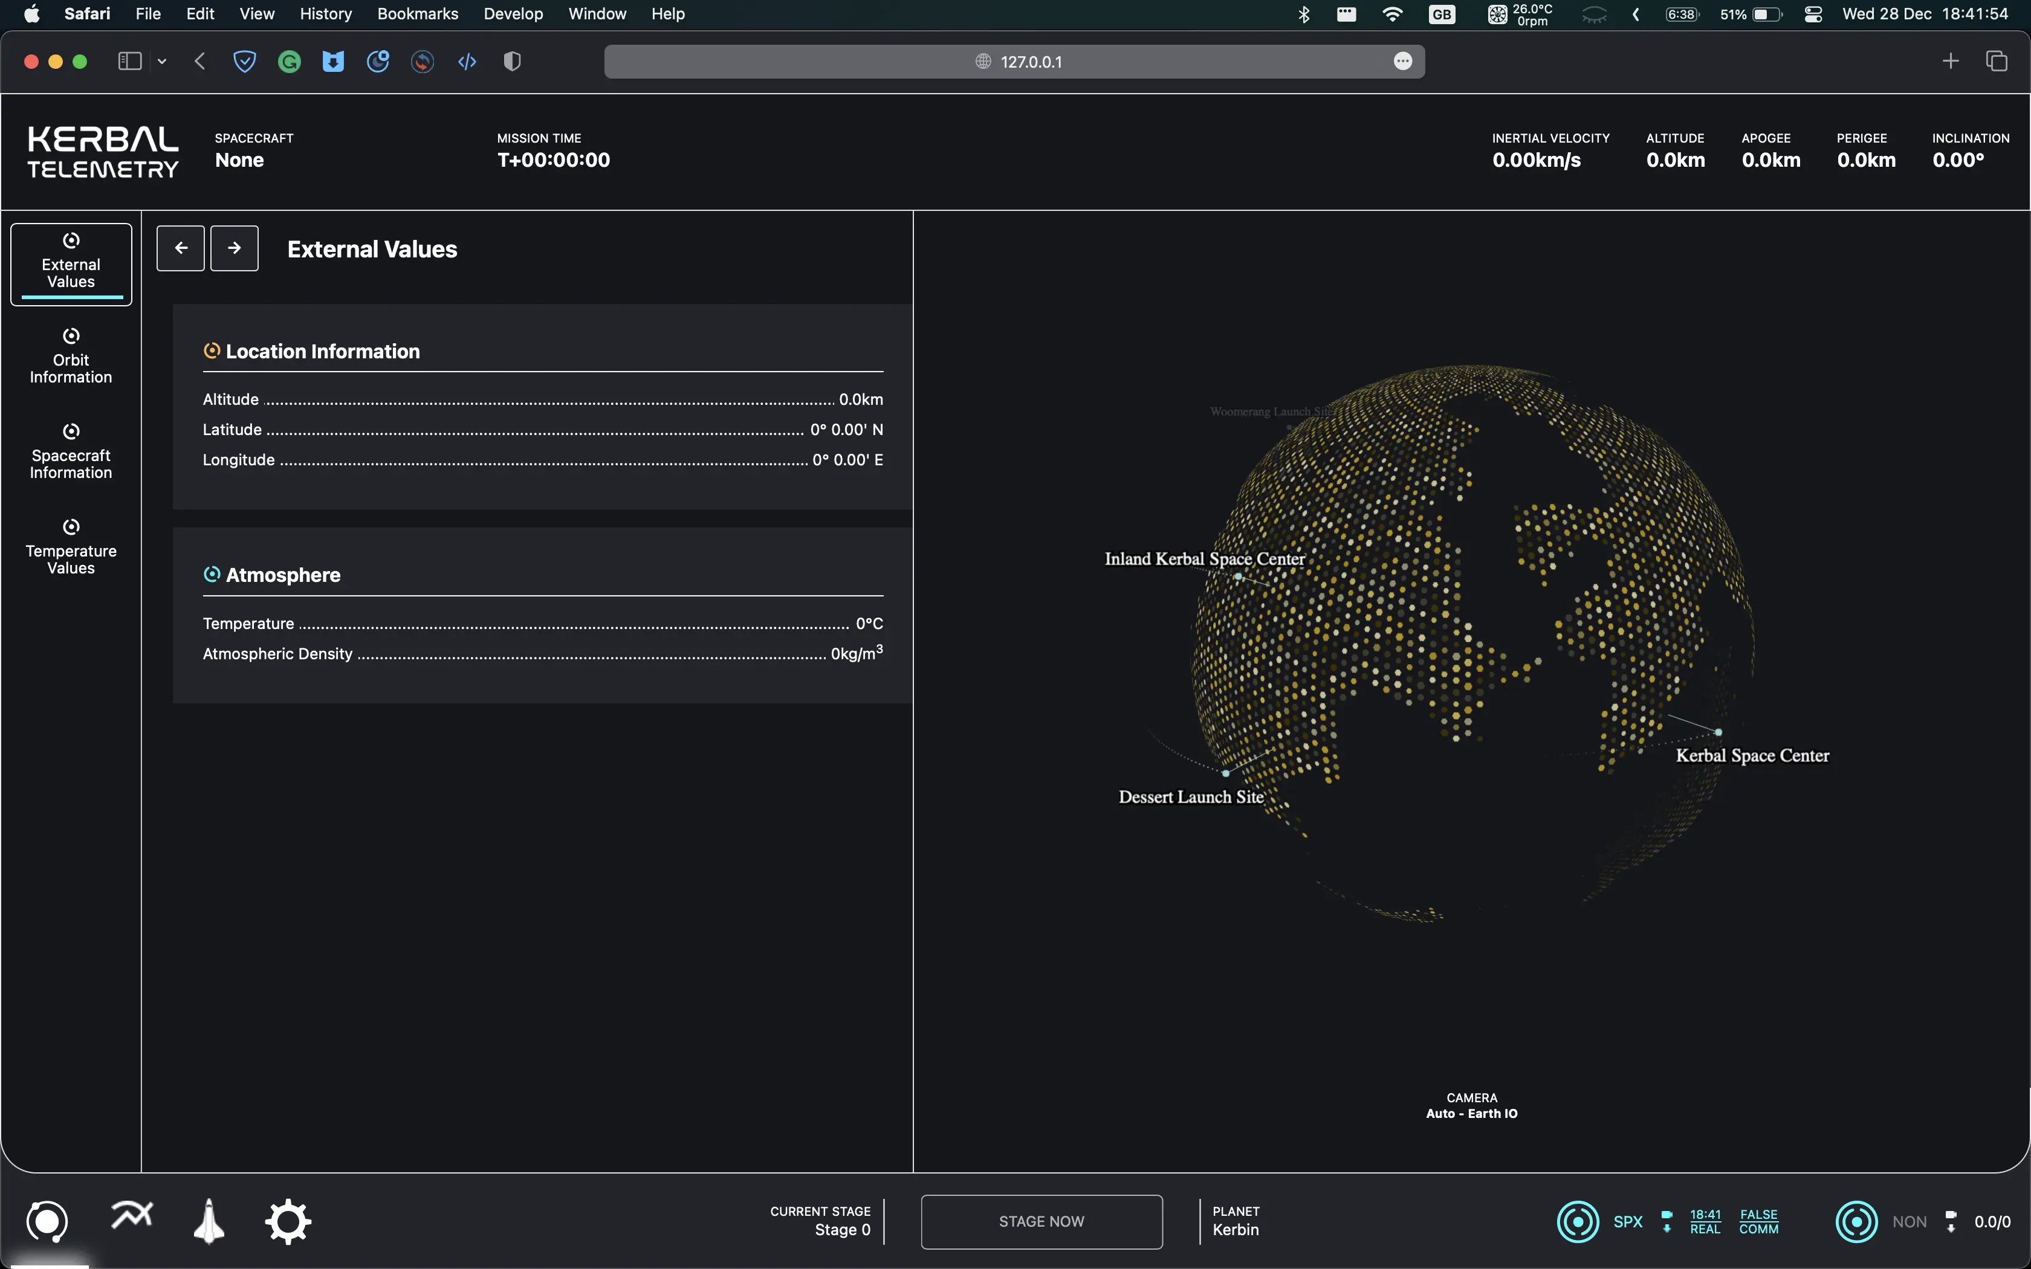Click the Bluetooth menu bar icon

pyautogui.click(x=1304, y=15)
